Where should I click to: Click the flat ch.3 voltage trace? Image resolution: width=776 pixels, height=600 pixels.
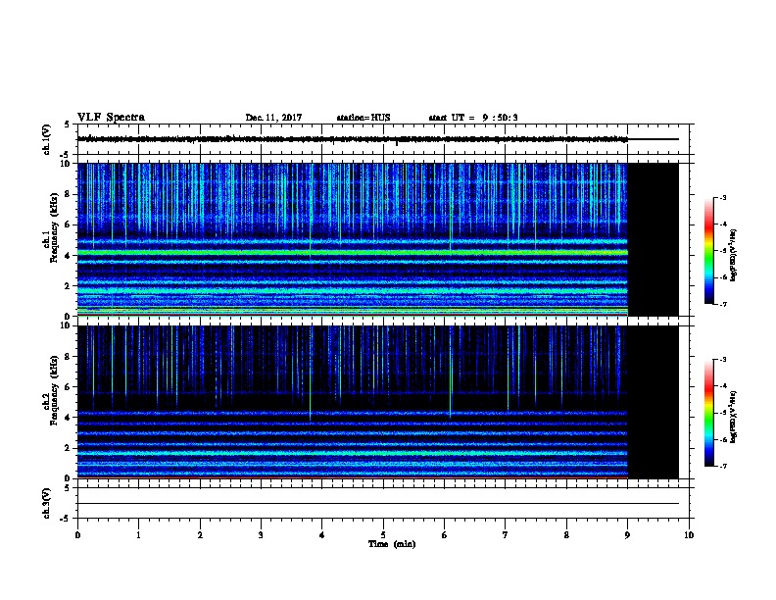click(378, 504)
